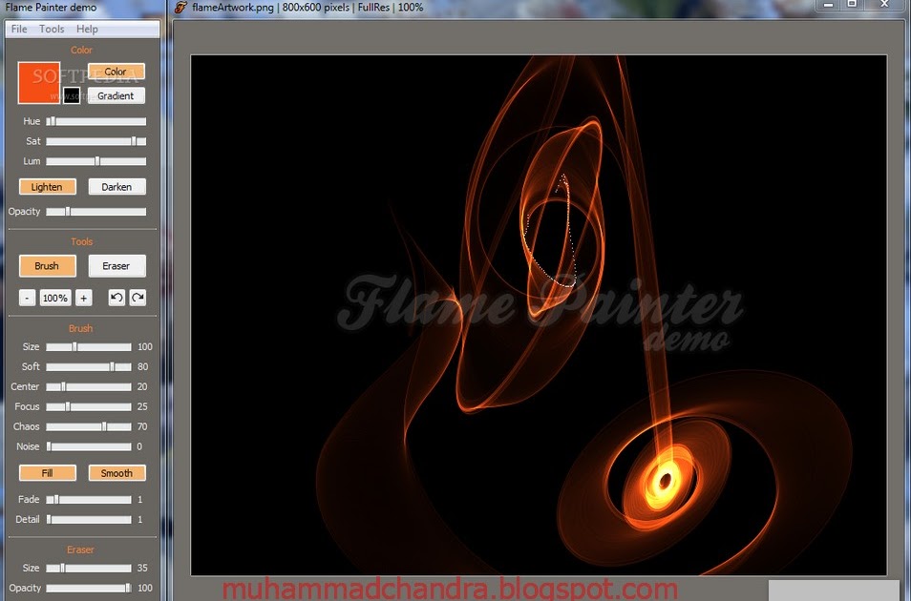Select the Brush tool
Viewport: 911px width, 601px height.
[x=47, y=265]
